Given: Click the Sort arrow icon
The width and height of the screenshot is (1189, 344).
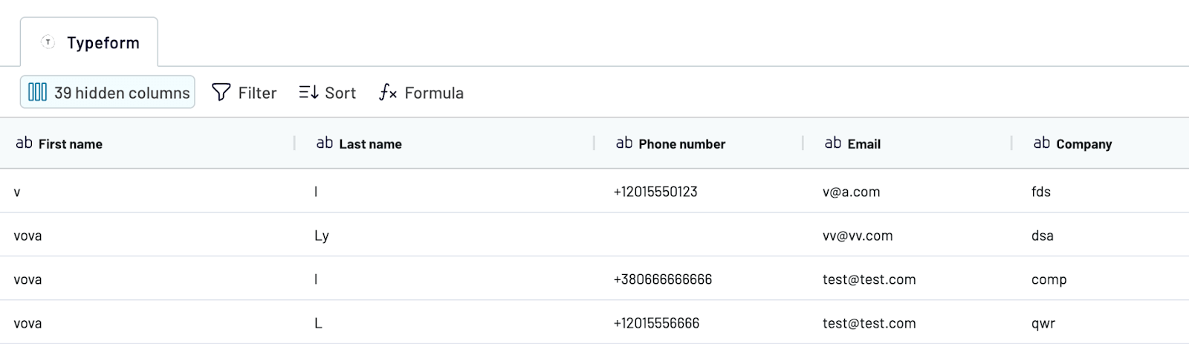Looking at the screenshot, I should (308, 92).
